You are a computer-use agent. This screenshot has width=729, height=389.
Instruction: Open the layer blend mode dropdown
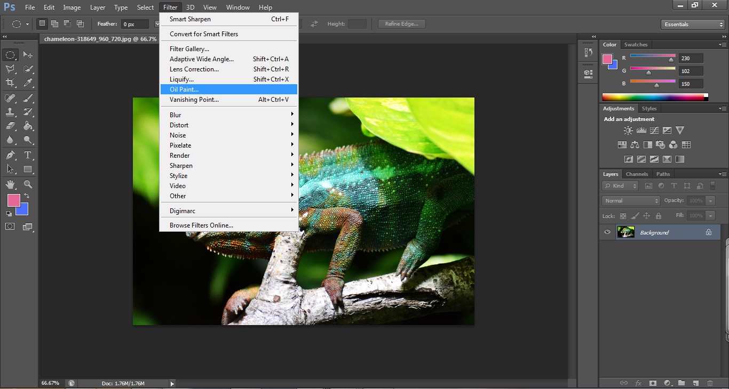click(630, 201)
